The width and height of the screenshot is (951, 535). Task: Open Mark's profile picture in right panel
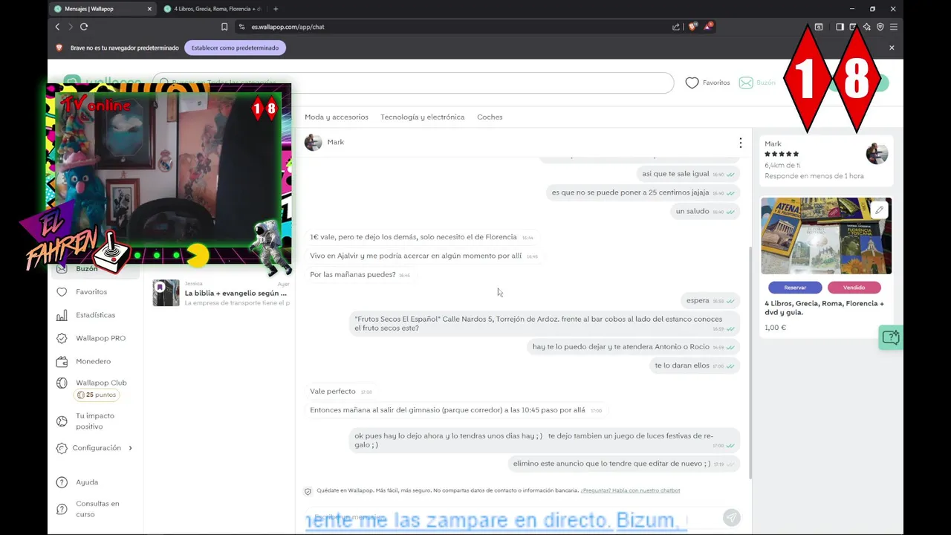877,153
